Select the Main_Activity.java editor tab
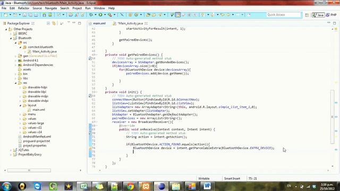The image size is (340, 191). [x=130, y=23]
